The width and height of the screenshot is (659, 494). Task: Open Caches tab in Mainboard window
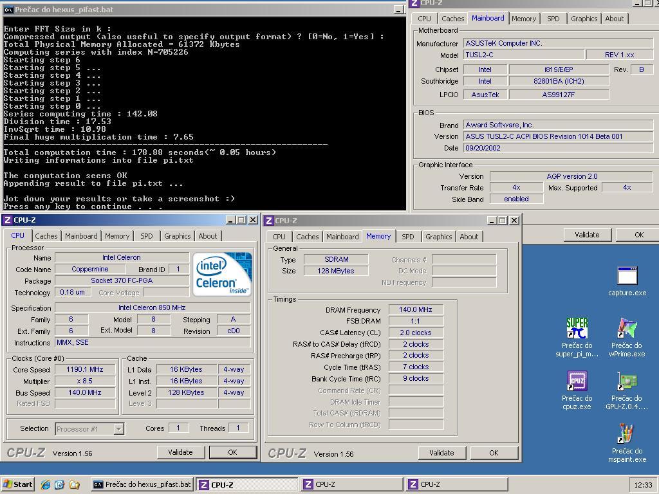coord(452,19)
